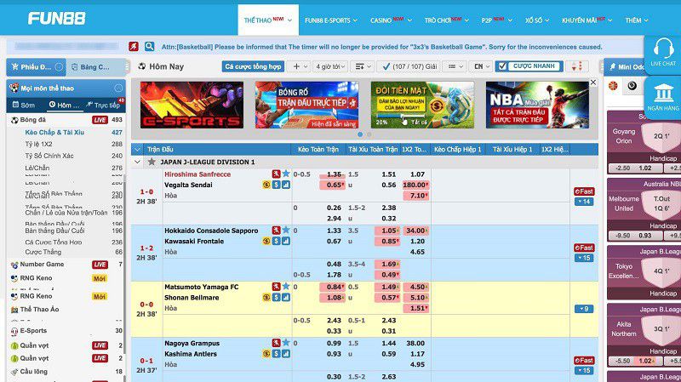The height and width of the screenshot is (382, 681).
Task: Toggle the (107 / 107) Giải league filter checkmark
Action: coord(386,66)
